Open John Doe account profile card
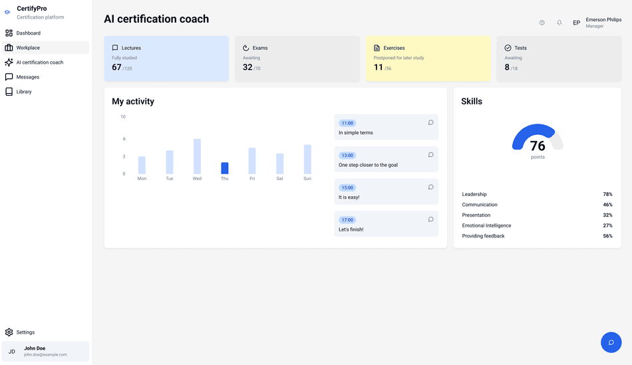 [x=45, y=352]
